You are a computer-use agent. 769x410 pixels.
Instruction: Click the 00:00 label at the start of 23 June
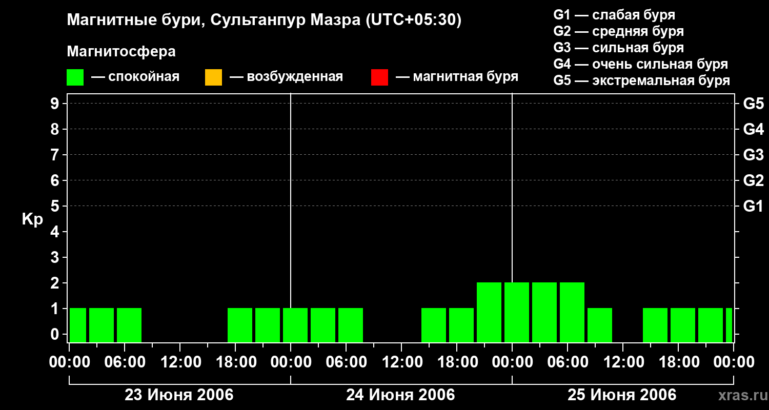pos(69,362)
